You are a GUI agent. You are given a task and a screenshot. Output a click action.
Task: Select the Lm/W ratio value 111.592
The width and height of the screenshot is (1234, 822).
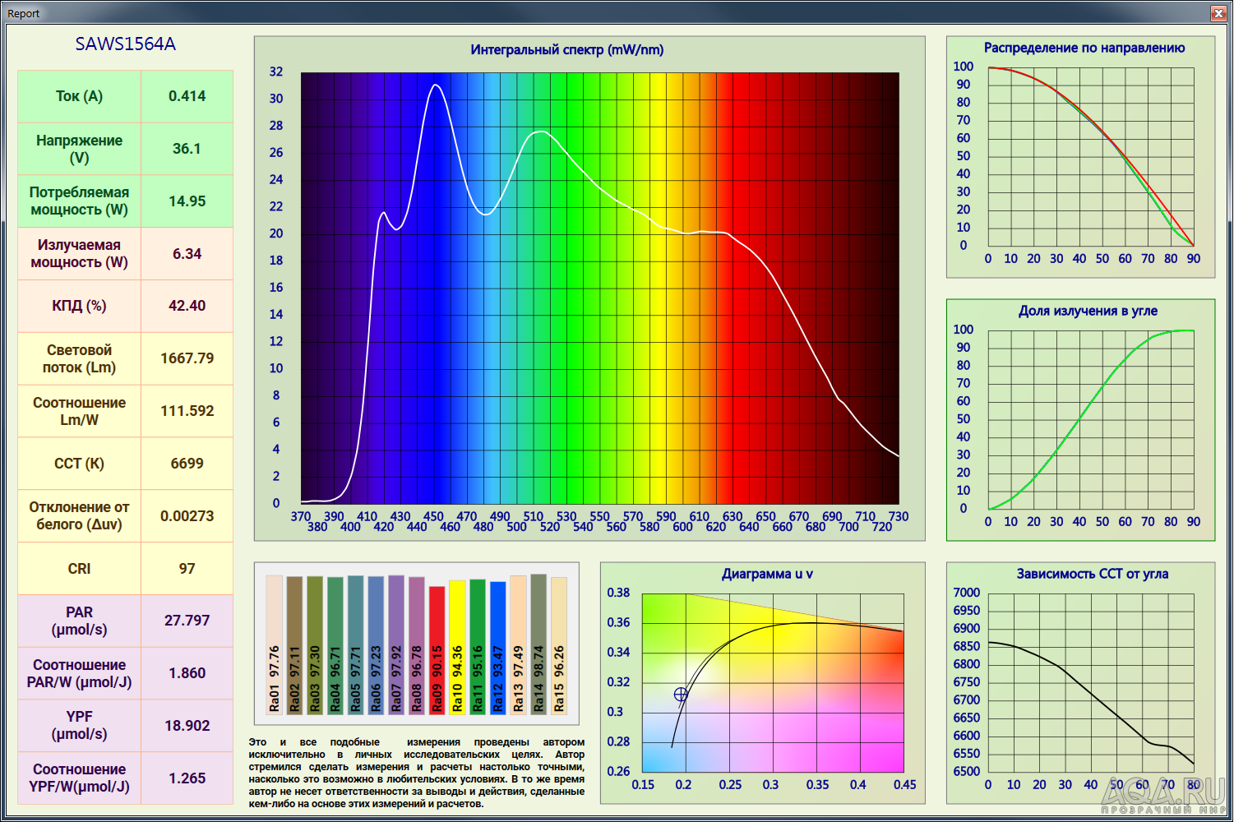coord(187,411)
